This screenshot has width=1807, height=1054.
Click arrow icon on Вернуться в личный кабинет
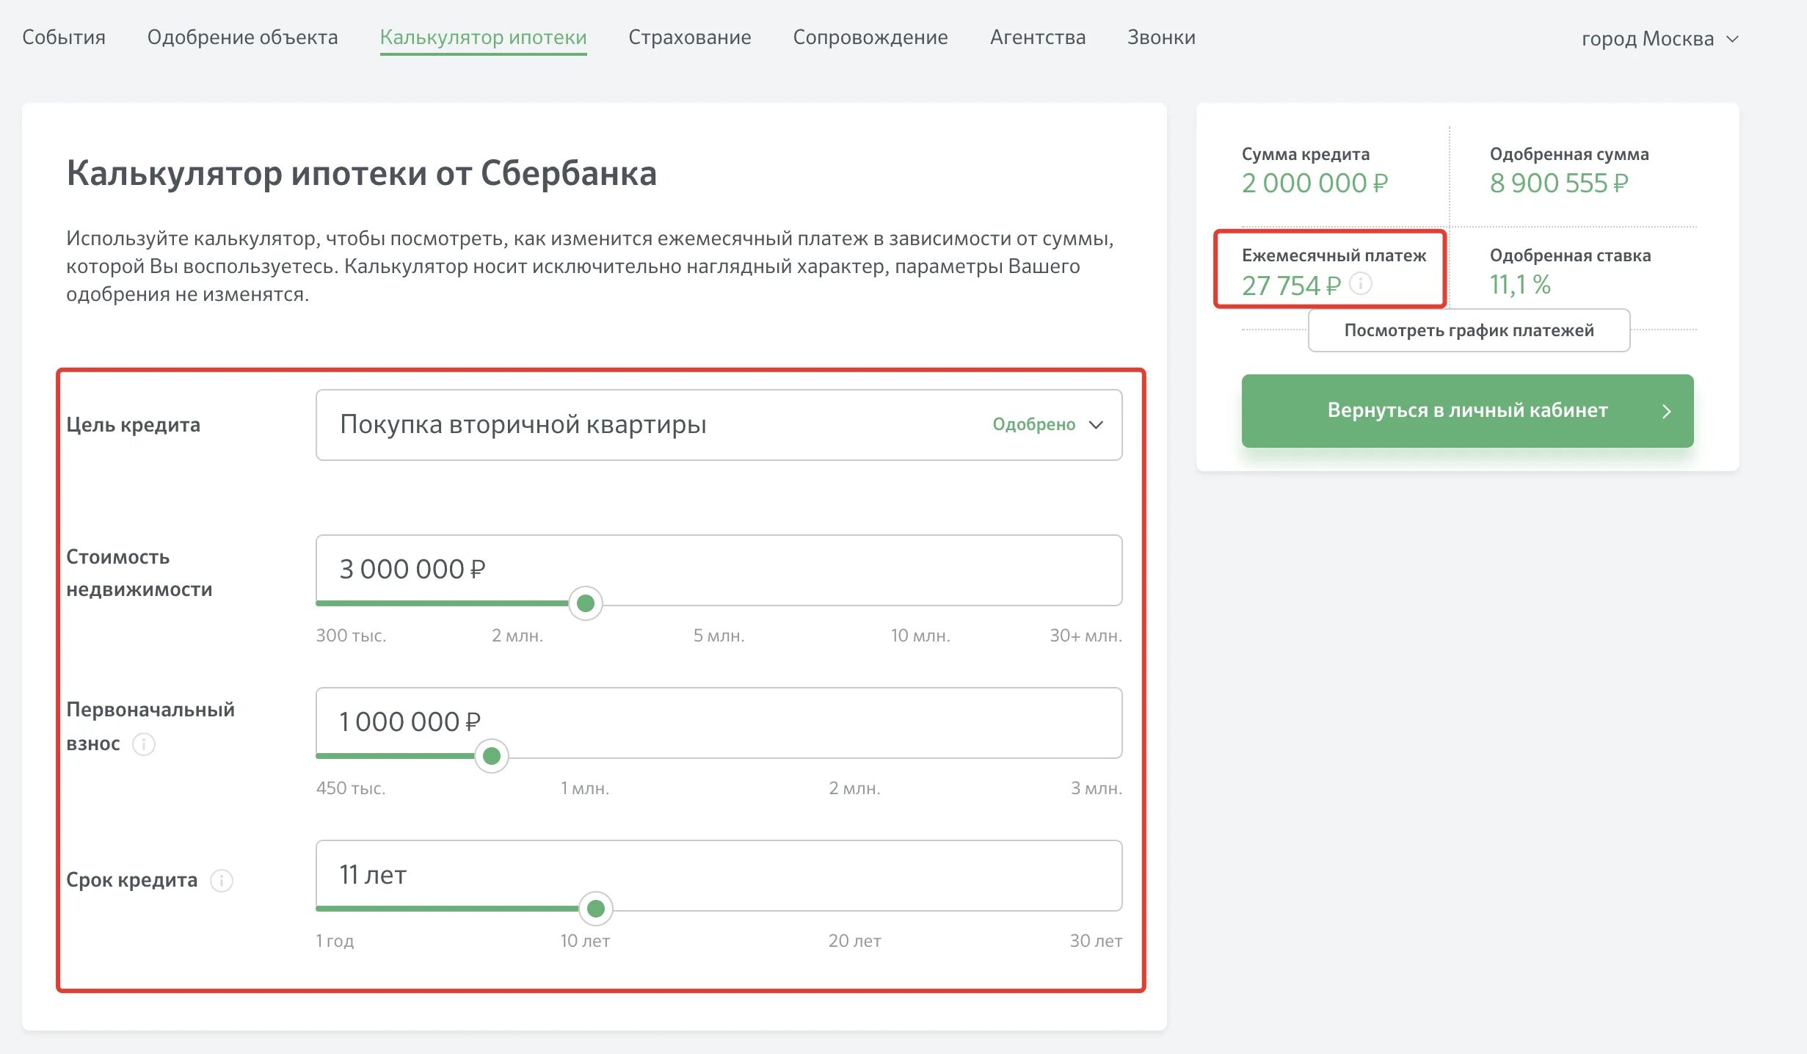tap(1666, 411)
